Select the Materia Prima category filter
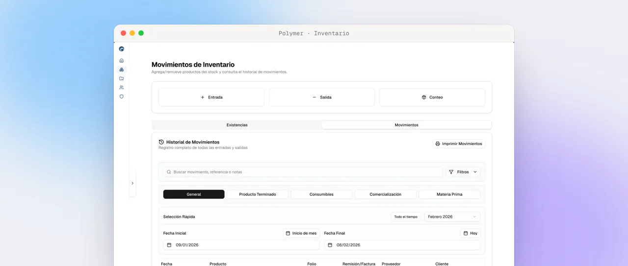This screenshot has width=628, height=266. (449, 194)
